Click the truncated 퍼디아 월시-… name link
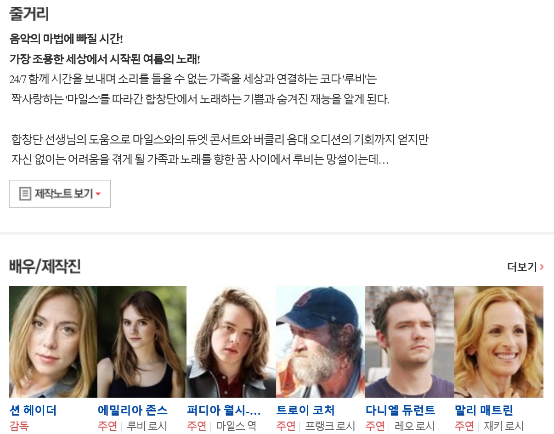 [224, 410]
